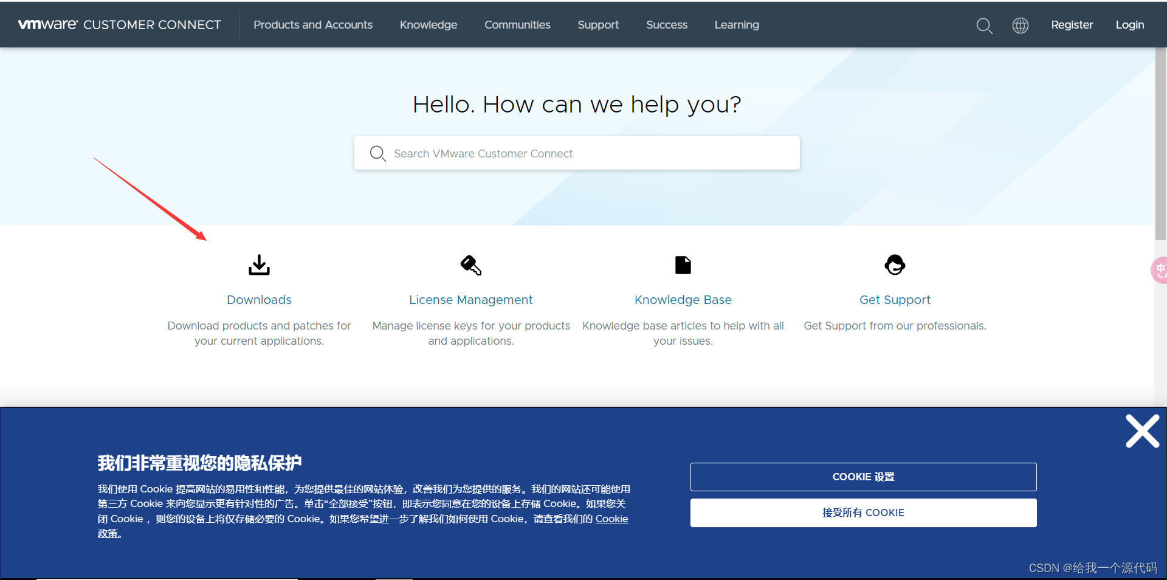Open the Downloads link
This screenshot has height=580, width=1167.
pos(259,300)
